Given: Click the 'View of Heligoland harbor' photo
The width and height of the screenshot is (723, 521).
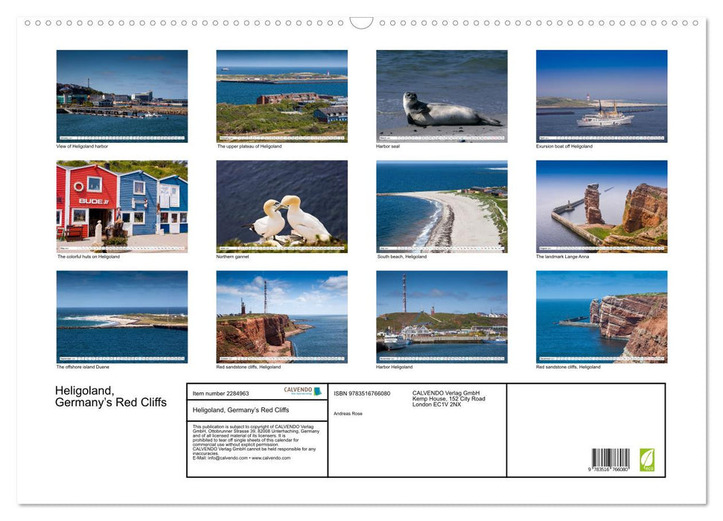Looking at the screenshot, I should pos(121,96).
